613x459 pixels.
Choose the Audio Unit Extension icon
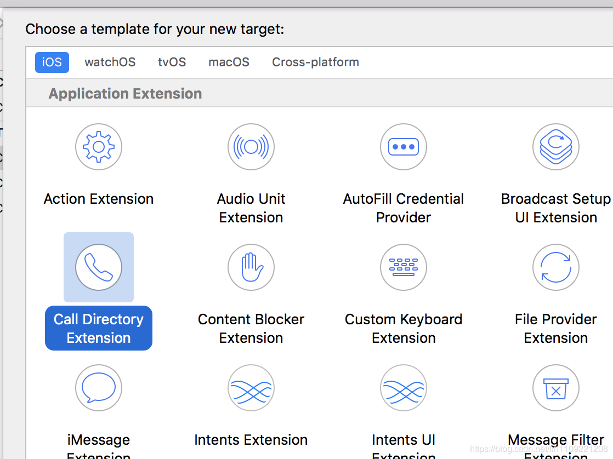pos(251,147)
